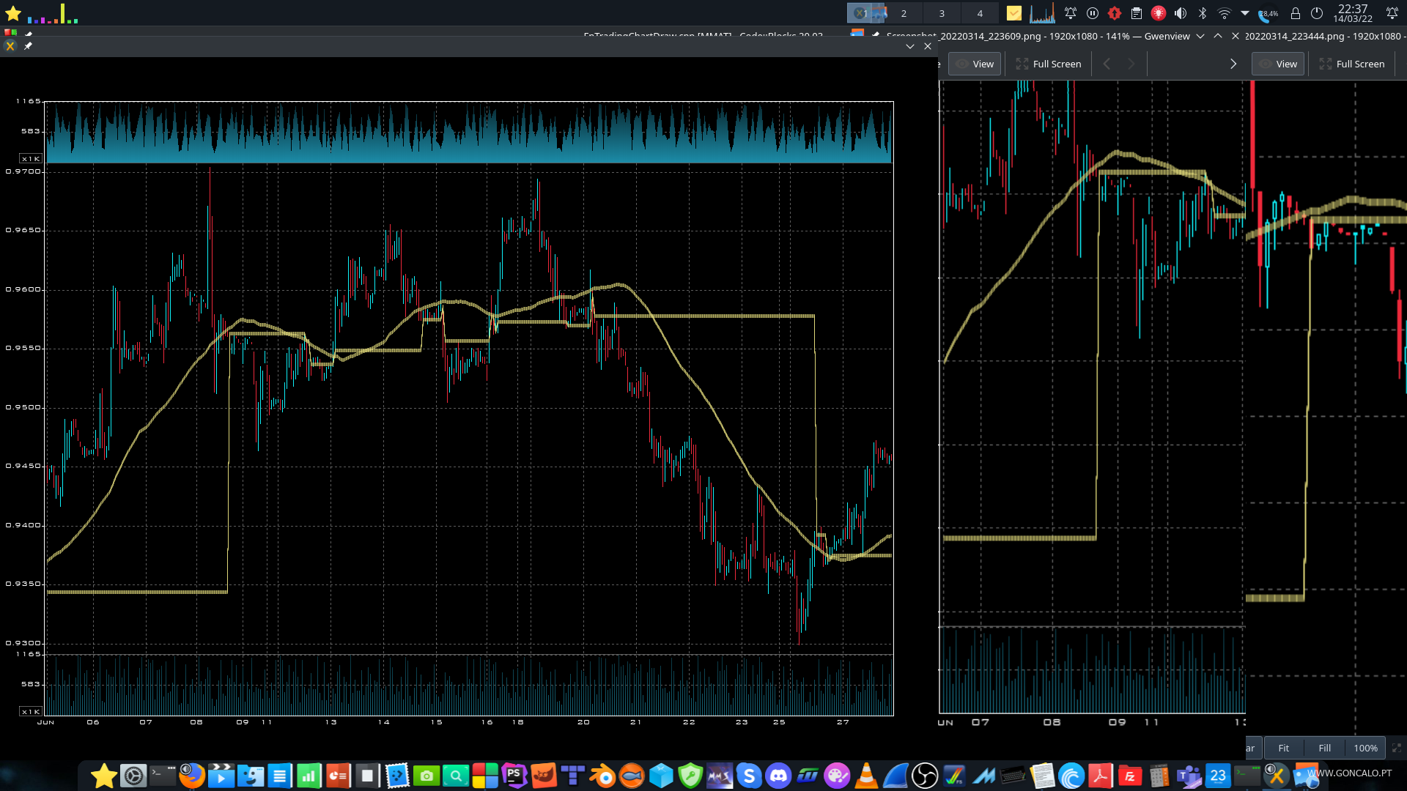Launch Blender from the dock
Image resolution: width=1407 pixels, height=791 pixels.
602,775
